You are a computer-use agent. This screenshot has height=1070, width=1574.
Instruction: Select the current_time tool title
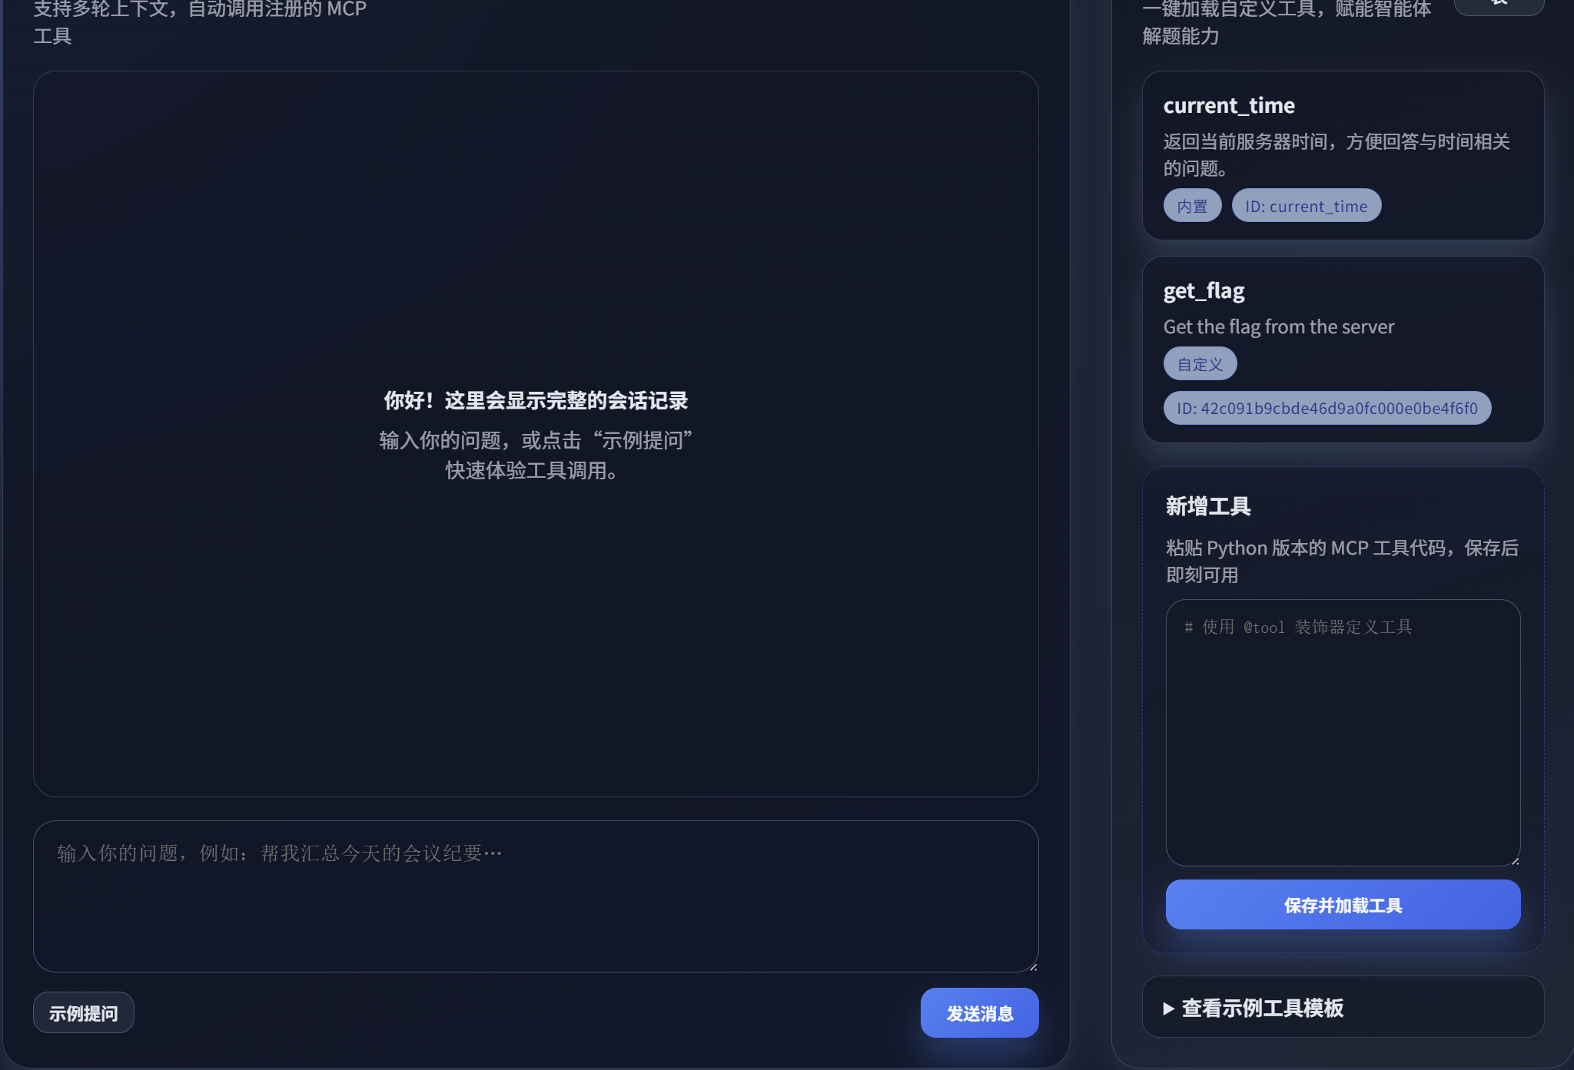click(x=1228, y=105)
